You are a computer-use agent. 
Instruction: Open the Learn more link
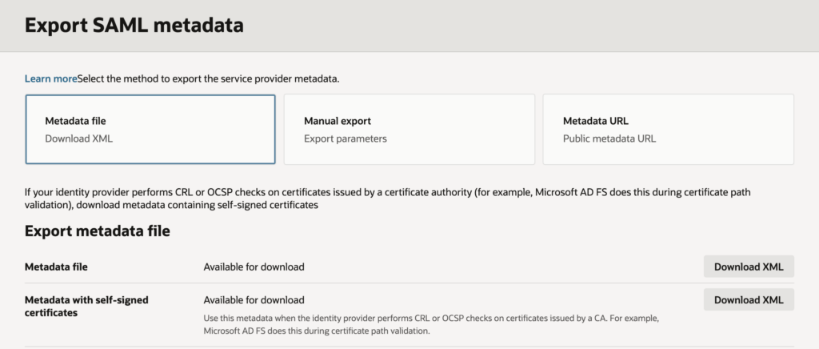50,78
